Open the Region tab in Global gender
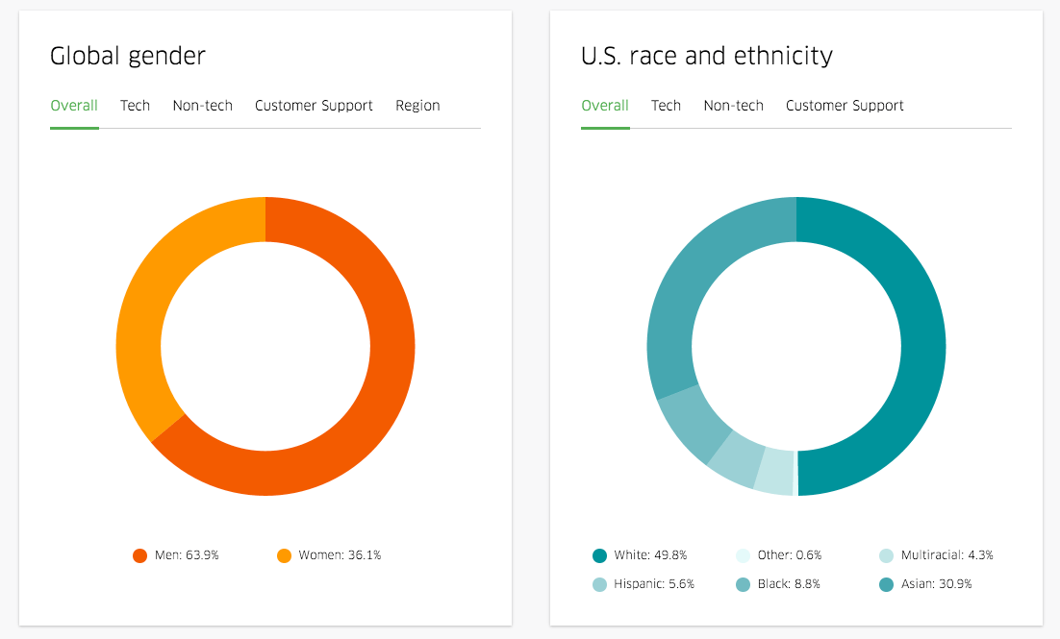1060x639 pixels. click(417, 106)
